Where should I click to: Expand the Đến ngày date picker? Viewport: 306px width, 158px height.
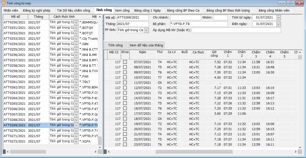click(278, 24)
